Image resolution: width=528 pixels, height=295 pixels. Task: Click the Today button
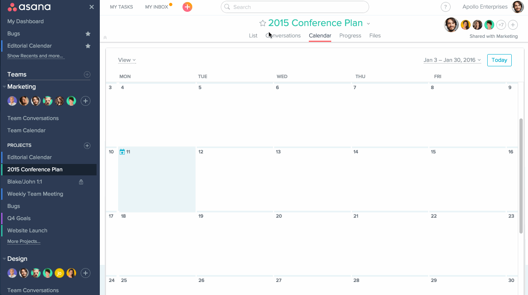499,60
